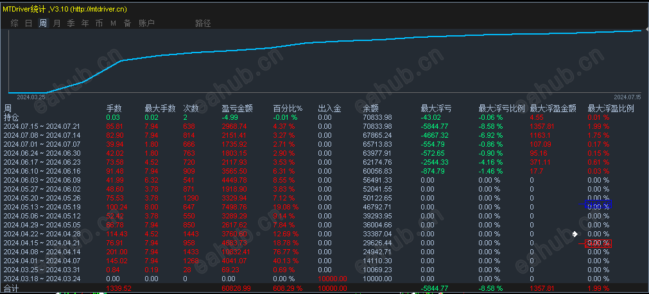649x294 pixels.
Task: Click the 出入金 column header
Action: click(x=329, y=109)
